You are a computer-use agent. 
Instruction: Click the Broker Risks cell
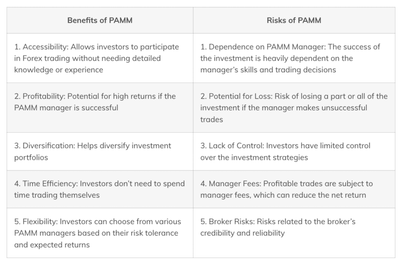(x=294, y=233)
